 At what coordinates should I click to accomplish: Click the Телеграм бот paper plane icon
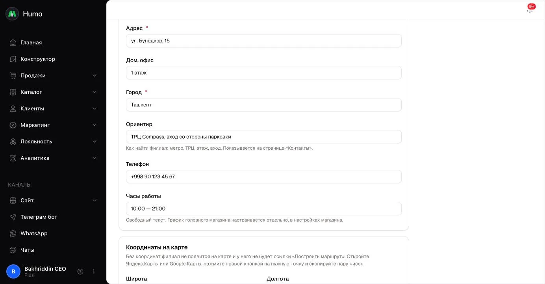click(x=13, y=217)
